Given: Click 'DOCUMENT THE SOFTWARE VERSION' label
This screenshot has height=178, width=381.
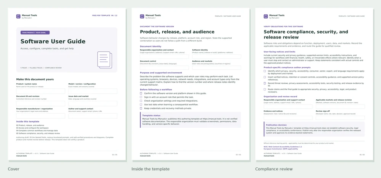Looking at the screenshot, I should coord(157,26).
